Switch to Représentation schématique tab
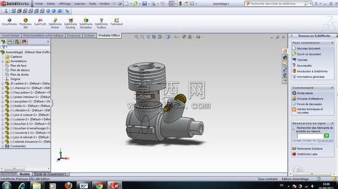338x189 pixels. click(43, 35)
